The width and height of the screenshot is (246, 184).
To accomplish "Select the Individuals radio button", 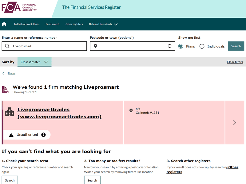I will (x=202, y=46).
